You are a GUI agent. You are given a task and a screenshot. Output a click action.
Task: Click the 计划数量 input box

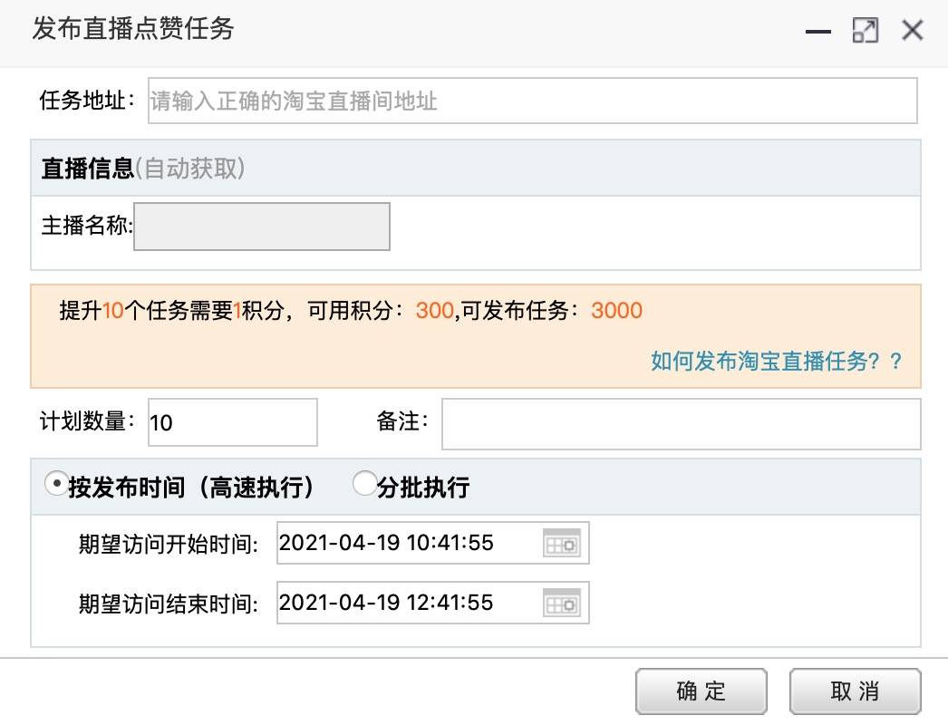pos(233,422)
